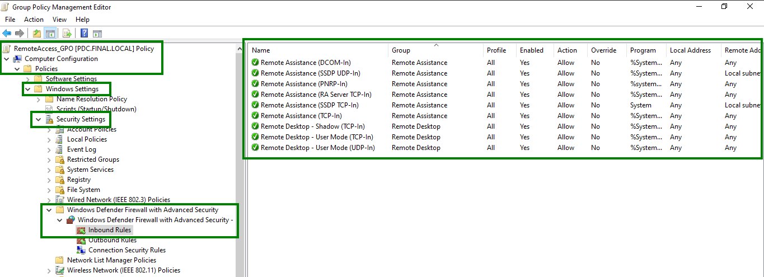Expand the Name Resolution Policy node
764x277 pixels.
point(38,99)
